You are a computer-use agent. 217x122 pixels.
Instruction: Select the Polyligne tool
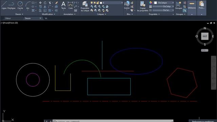11,5
